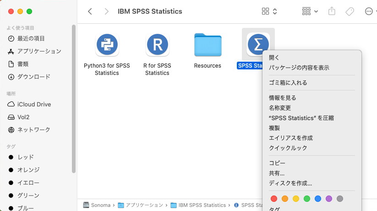Apply the purple color tag swatch
The width and height of the screenshot is (377, 211).
pyautogui.click(x=329, y=199)
